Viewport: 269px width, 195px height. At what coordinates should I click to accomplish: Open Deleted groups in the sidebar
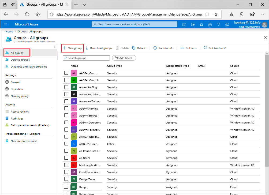(20, 60)
